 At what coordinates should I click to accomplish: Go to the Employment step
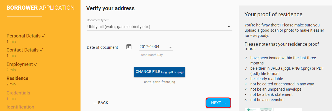pos(22,64)
